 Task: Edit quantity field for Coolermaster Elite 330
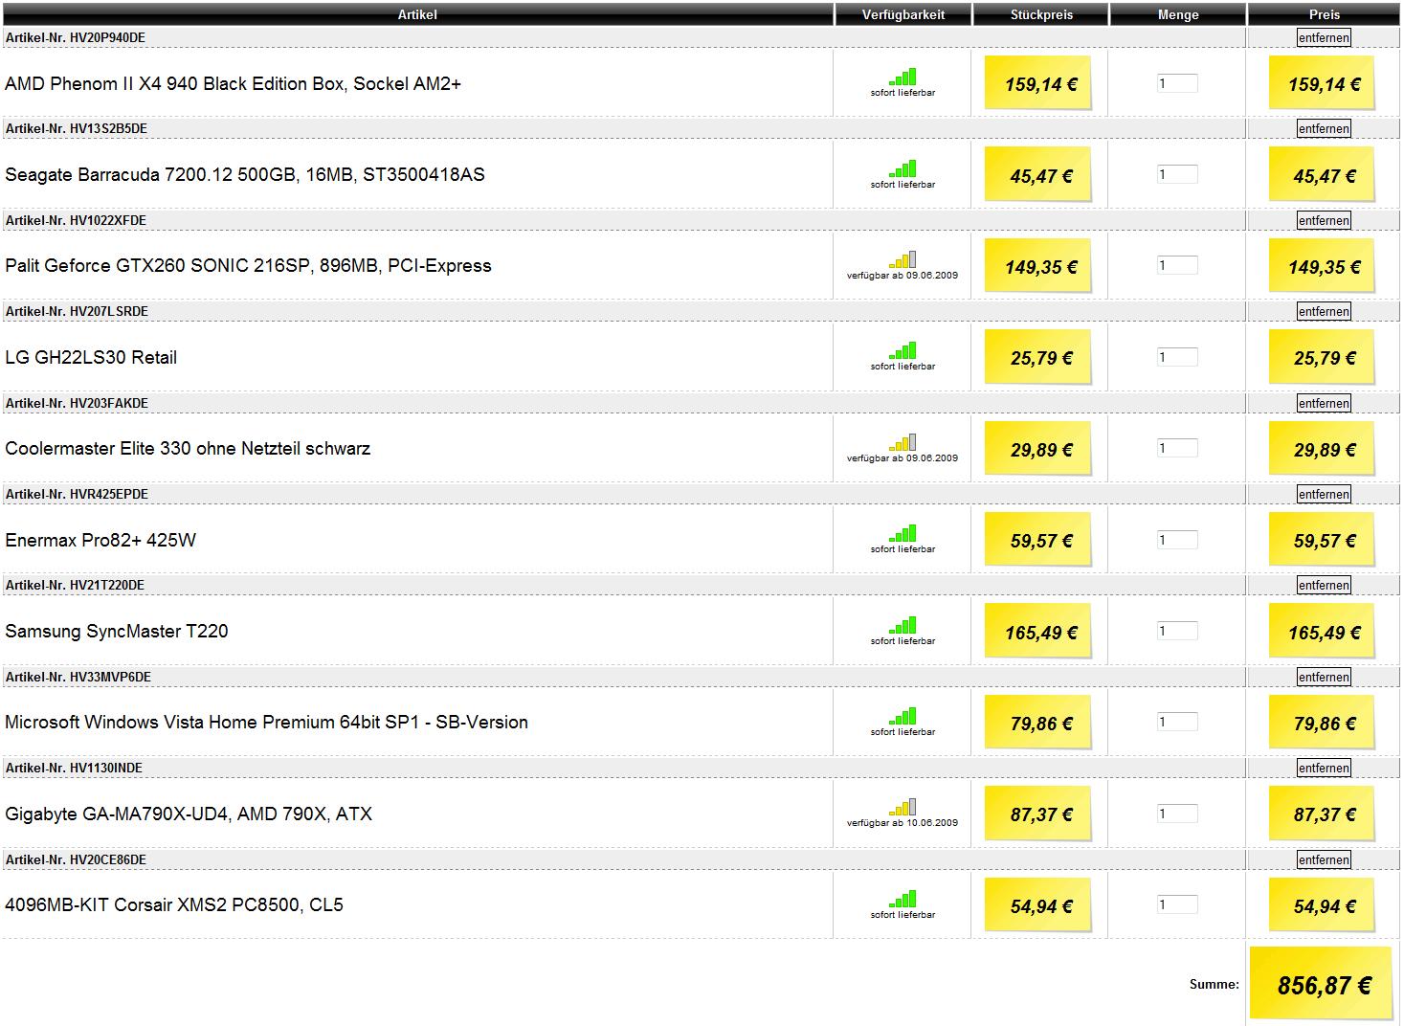[x=1177, y=448]
